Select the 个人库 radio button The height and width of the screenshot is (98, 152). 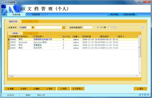[98, 27]
